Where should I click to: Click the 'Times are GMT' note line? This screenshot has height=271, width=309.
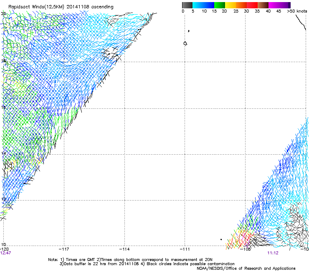tap(130, 260)
